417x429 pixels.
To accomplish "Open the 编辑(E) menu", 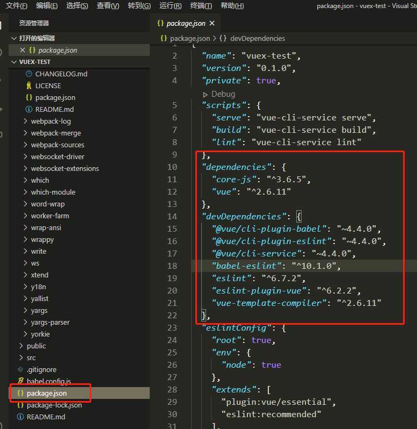I will click(47, 5).
